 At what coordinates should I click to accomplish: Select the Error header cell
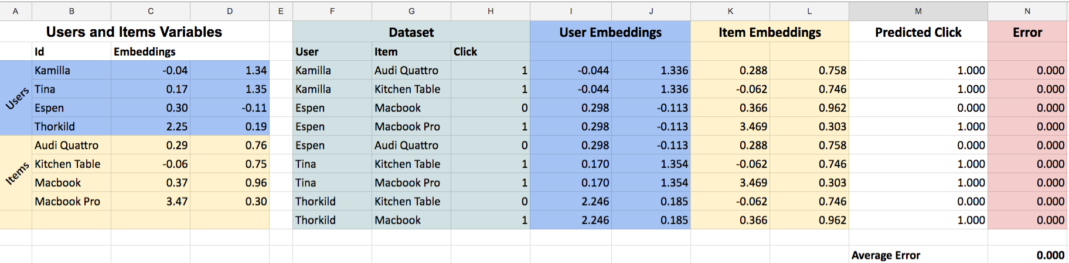(x=1027, y=32)
